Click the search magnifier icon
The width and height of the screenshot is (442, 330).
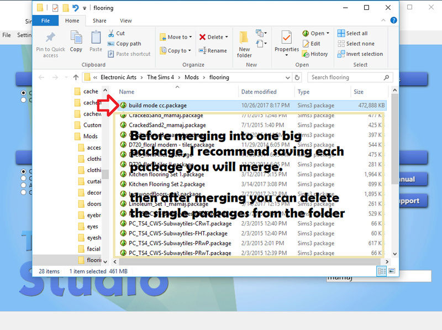click(386, 77)
